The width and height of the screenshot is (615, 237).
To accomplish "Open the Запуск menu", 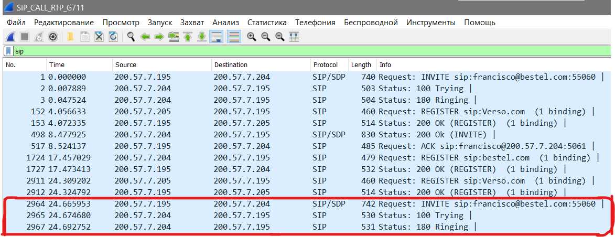I will click(x=160, y=23).
